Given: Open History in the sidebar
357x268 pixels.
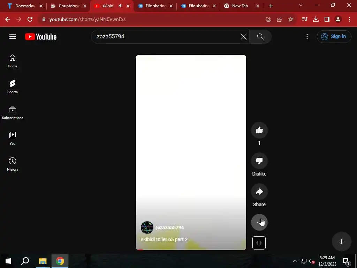Looking at the screenshot, I should pos(13,164).
